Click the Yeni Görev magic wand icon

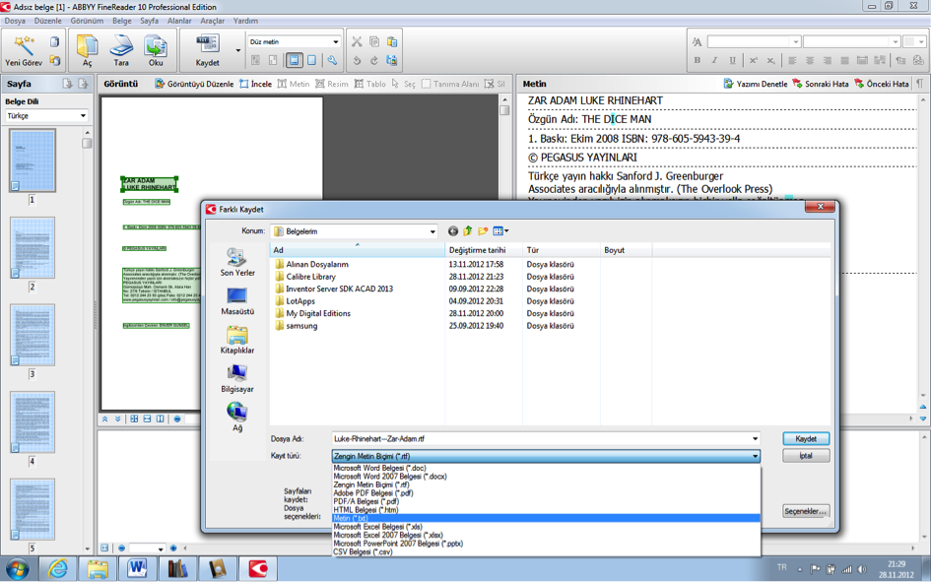(x=24, y=45)
